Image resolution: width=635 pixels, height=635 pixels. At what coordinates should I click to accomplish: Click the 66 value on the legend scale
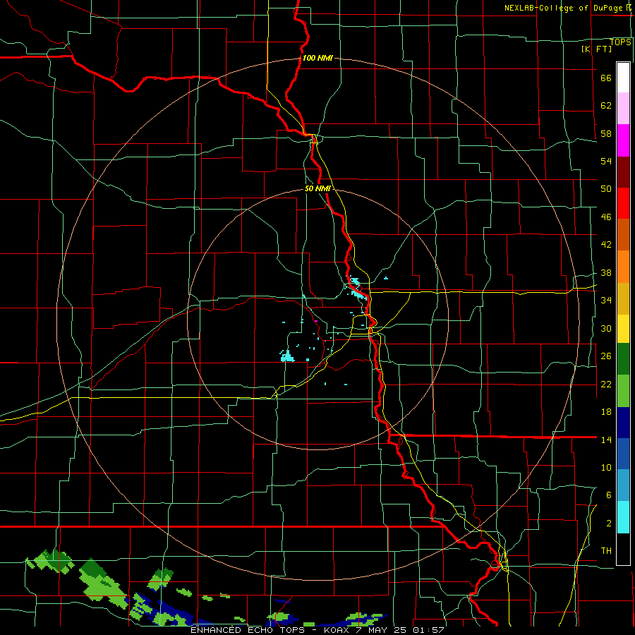click(606, 78)
